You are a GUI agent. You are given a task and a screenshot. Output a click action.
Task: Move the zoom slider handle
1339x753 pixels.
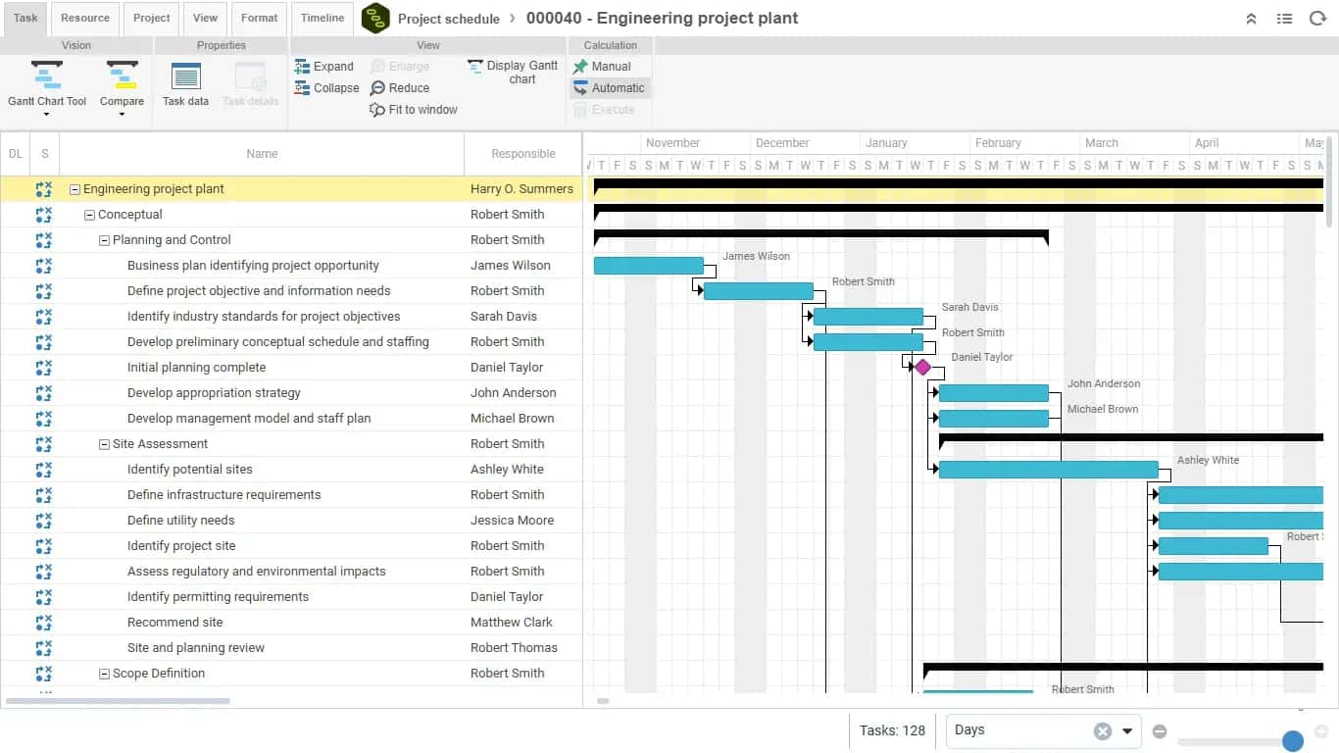coord(1293,739)
